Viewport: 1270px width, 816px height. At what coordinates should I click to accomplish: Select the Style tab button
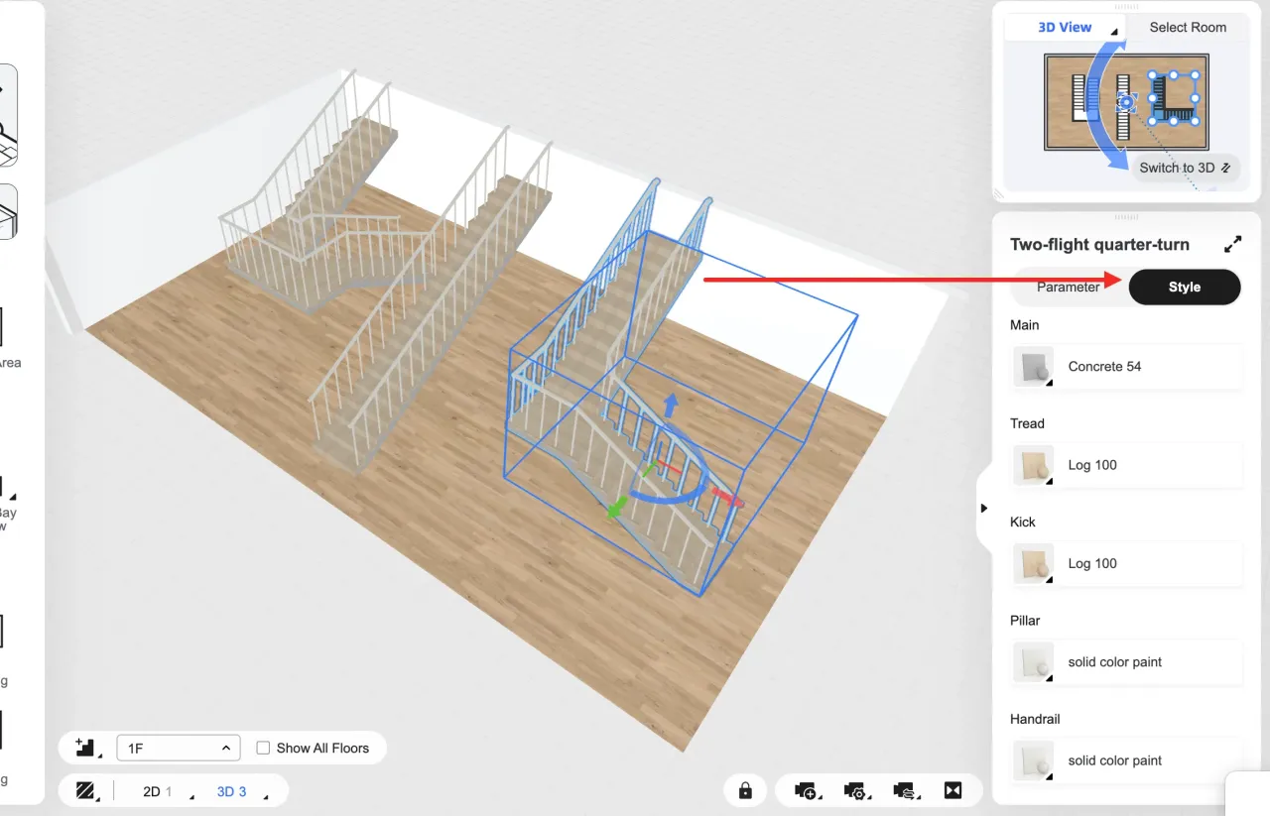point(1184,287)
